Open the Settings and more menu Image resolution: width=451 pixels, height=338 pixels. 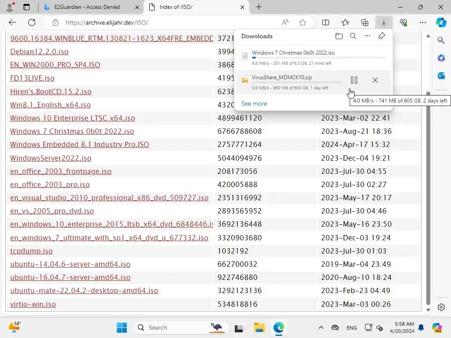(422, 22)
